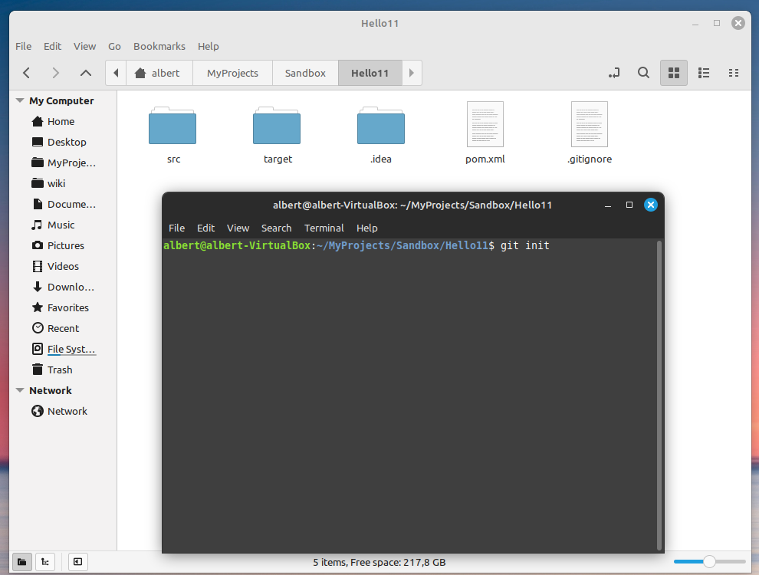Open the wiki bookmark in sidebar
759x575 pixels.
(56, 184)
